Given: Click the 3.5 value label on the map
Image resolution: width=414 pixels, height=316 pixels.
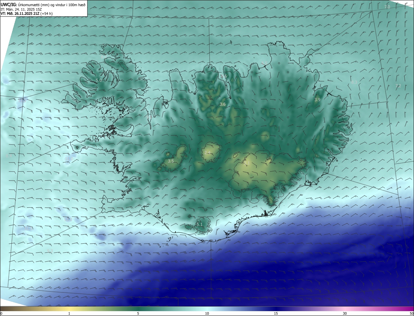Looking at the screenshot, I should click(x=171, y=161).
